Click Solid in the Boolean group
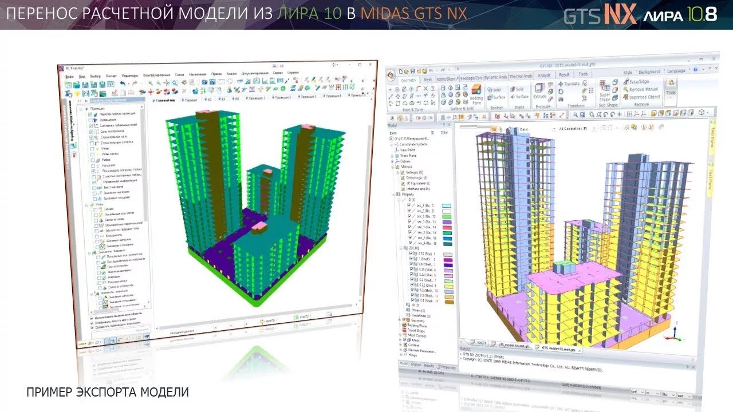The image size is (733, 412). pos(494,90)
